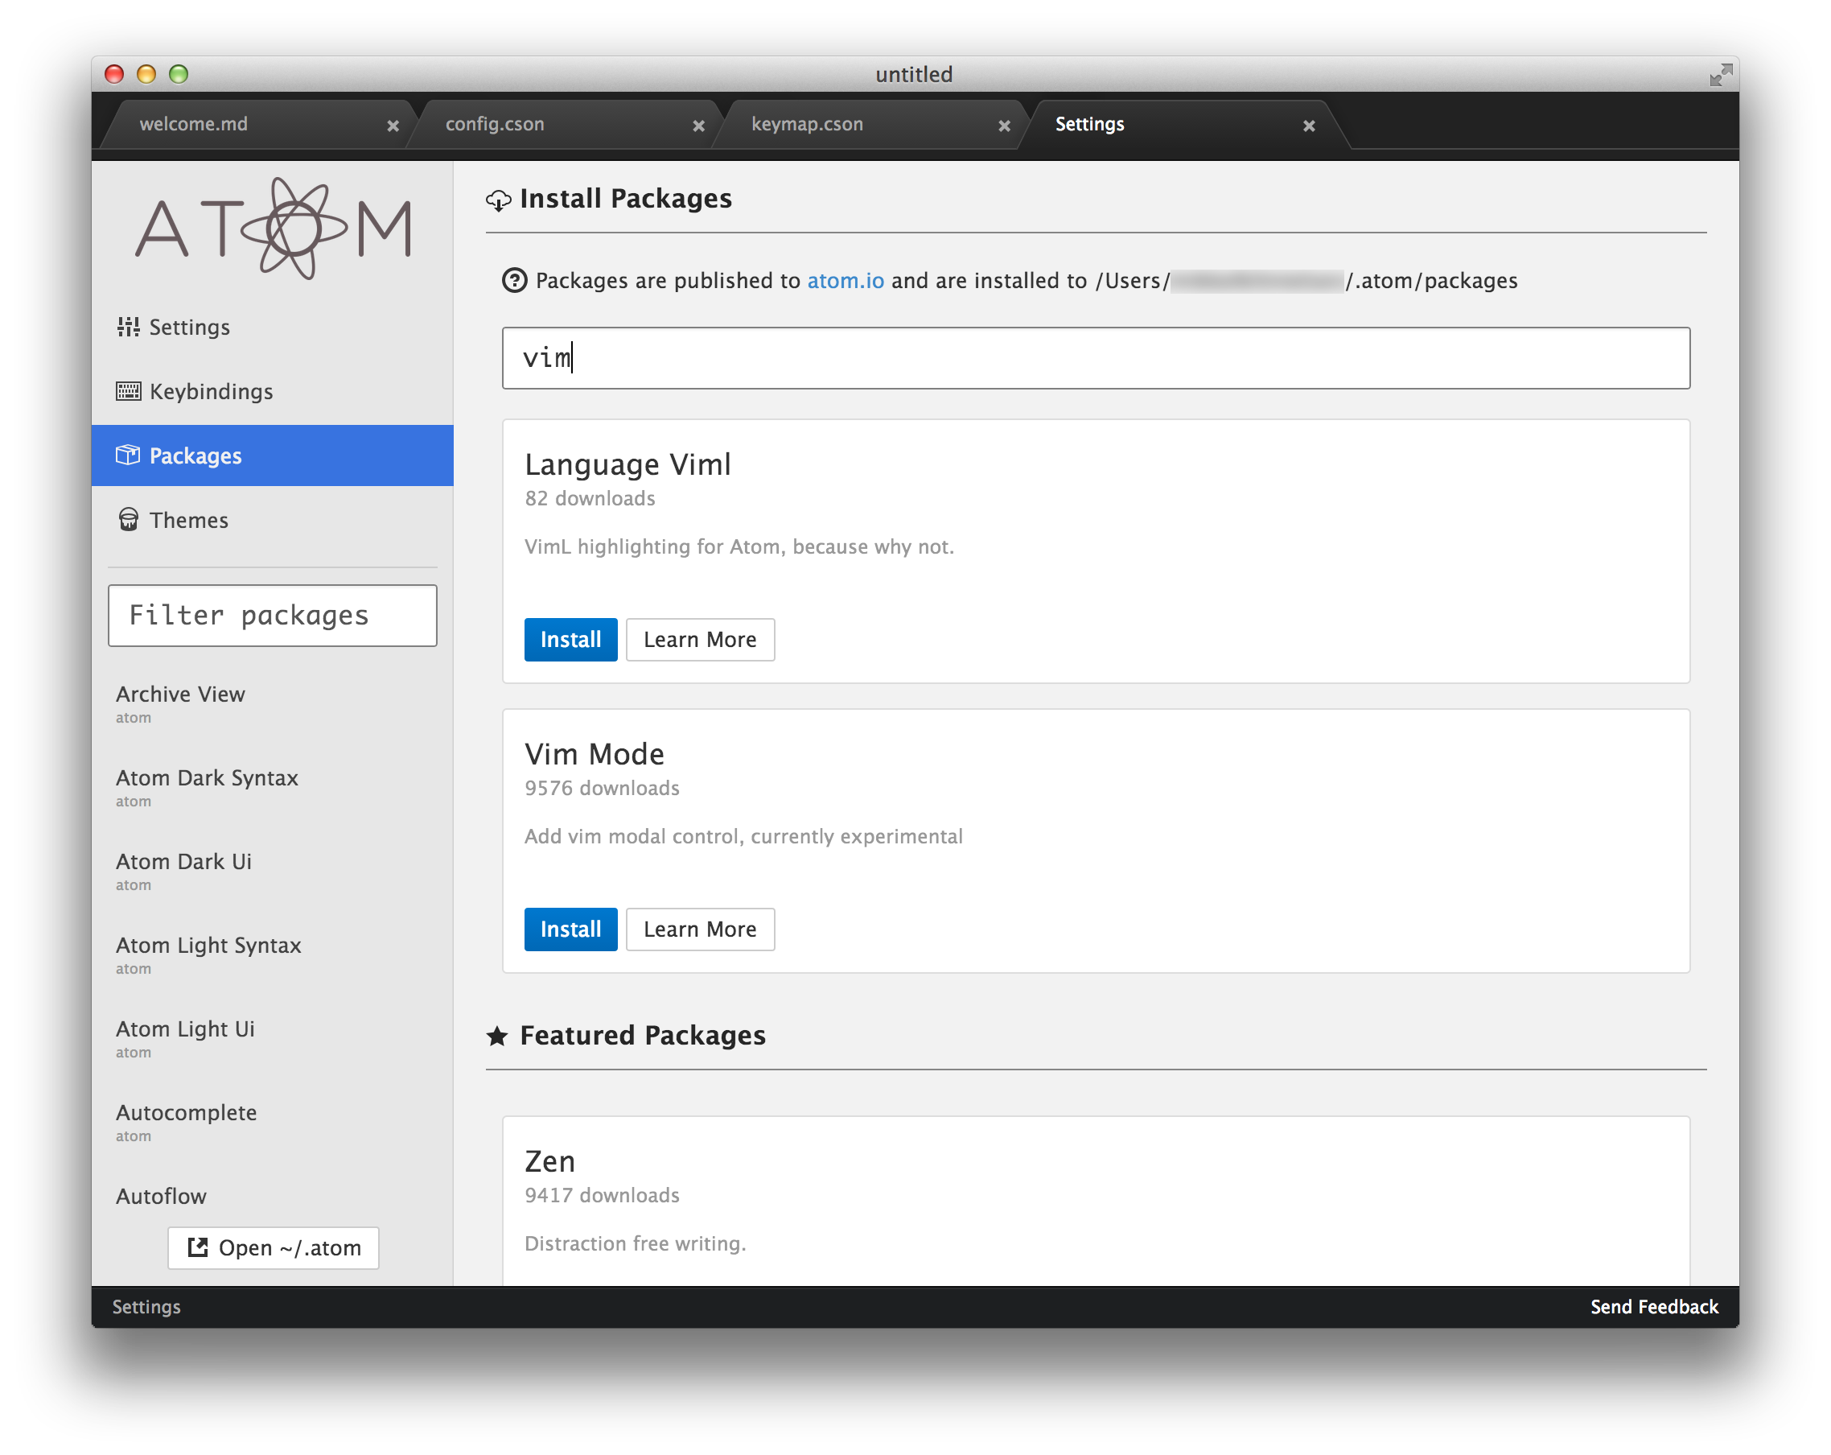Open the Themes section

273,520
